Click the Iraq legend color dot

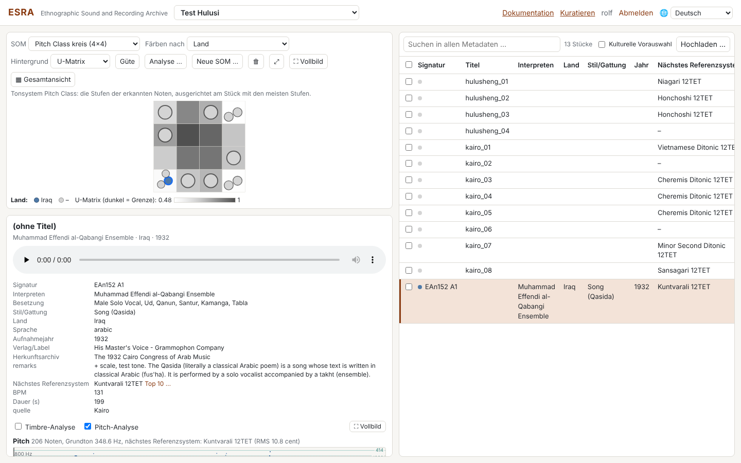[37, 200]
